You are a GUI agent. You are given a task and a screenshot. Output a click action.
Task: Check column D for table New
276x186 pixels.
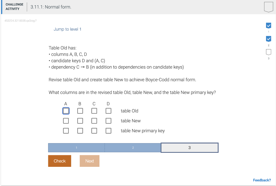point(108,121)
